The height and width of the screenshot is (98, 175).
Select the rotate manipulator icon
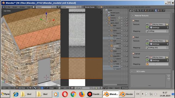(x=45, y=88)
